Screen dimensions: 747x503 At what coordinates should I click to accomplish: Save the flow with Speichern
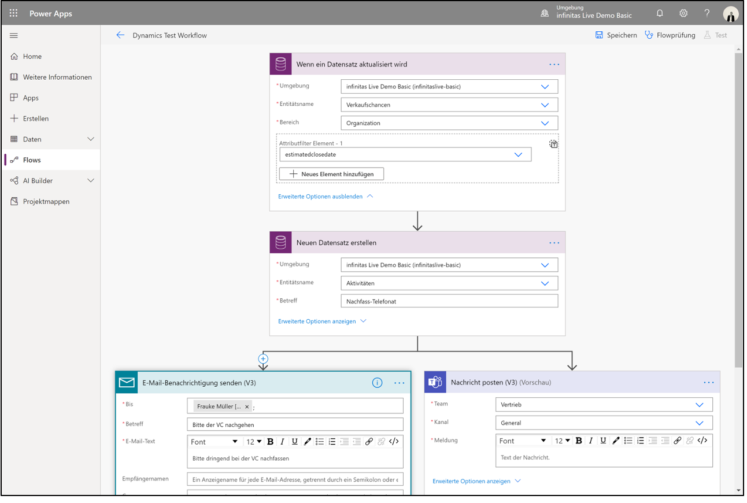[616, 35]
